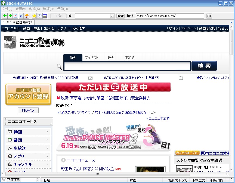The height and width of the screenshot is (183, 235).
Task: Open favorites with the yellow star icon
Action: pyautogui.click(x=34, y=16)
